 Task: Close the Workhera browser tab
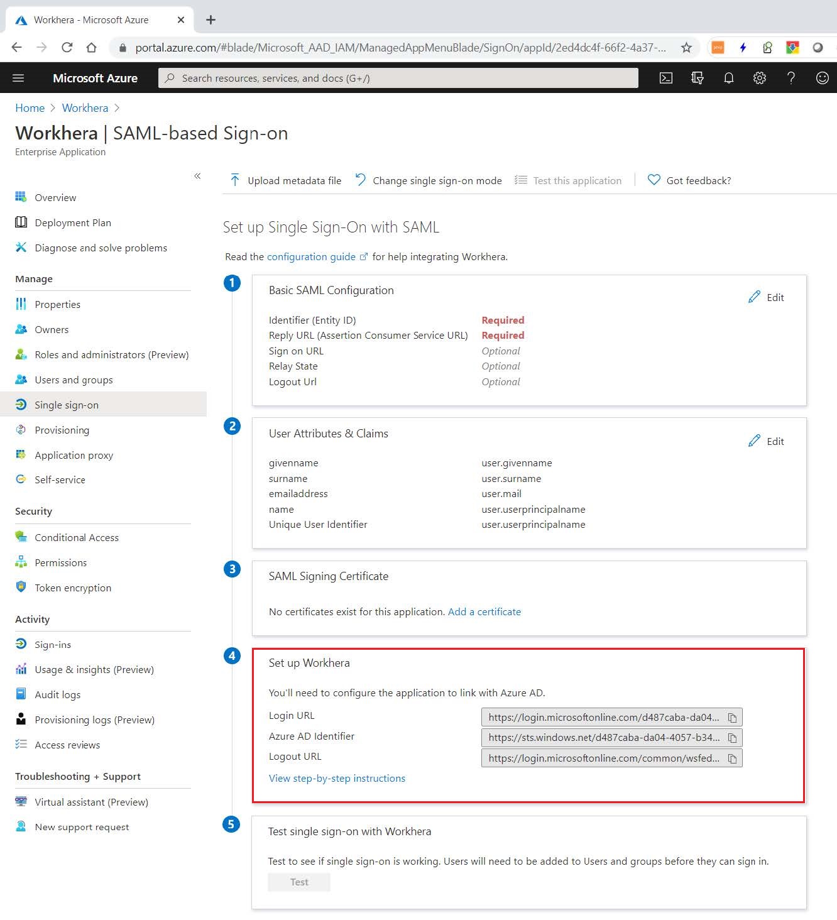(181, 20)
